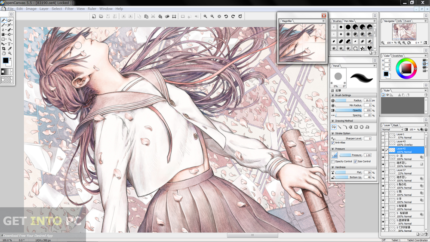The width and height of the screenshot is (430, 242).
Task: Show Layer43 via its visibility box
Action: 383,143
